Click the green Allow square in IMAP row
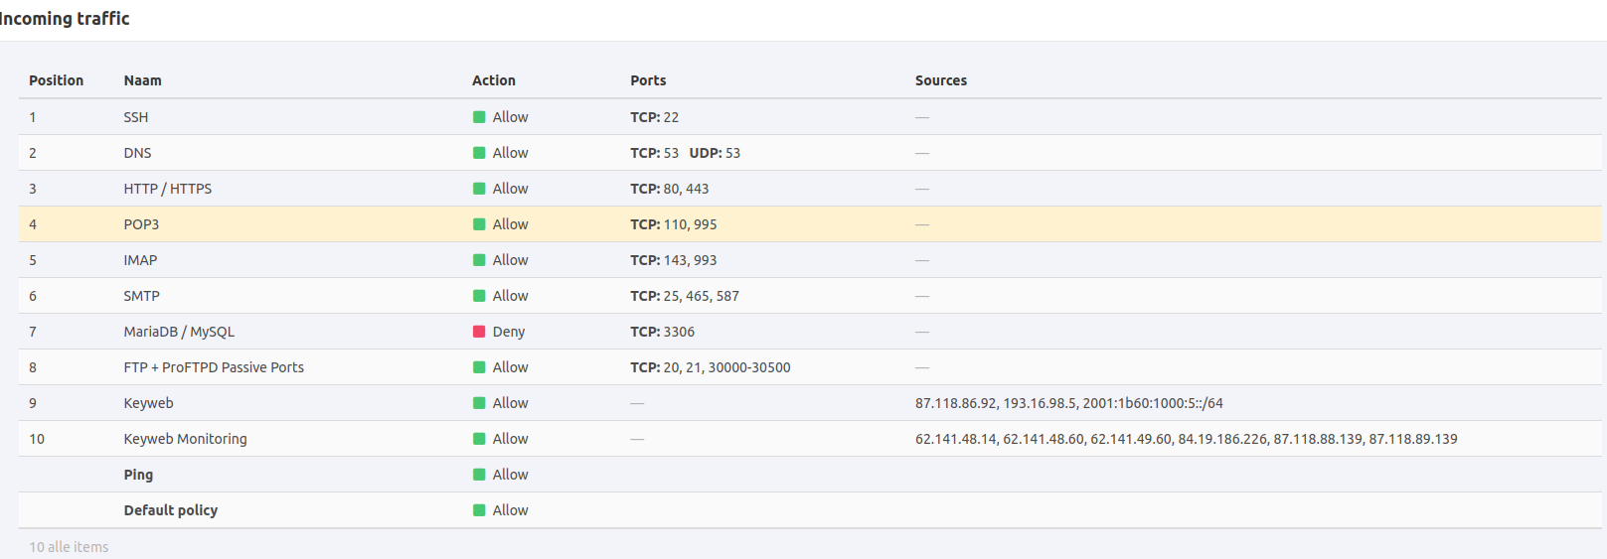 tap(479, 260)
